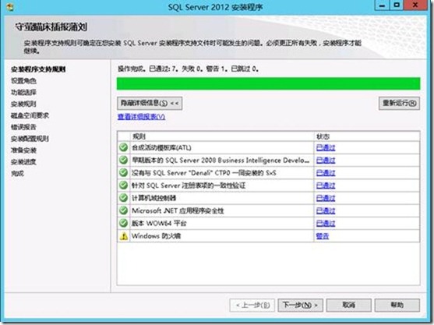This screenshot has width=434, height=325.
Task: Open 警告 link for Windows 防火墙
Action: click(323, 236)
